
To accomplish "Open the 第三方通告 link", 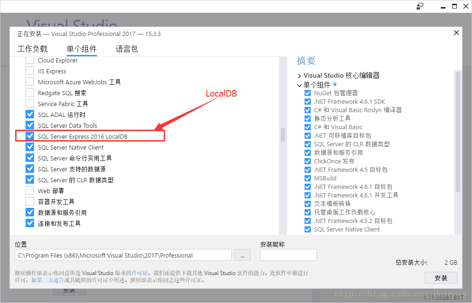I will tap(50, 280).
